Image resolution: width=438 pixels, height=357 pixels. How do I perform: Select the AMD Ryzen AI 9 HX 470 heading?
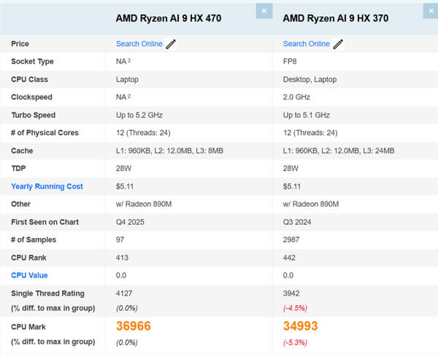tap(169, 18)
